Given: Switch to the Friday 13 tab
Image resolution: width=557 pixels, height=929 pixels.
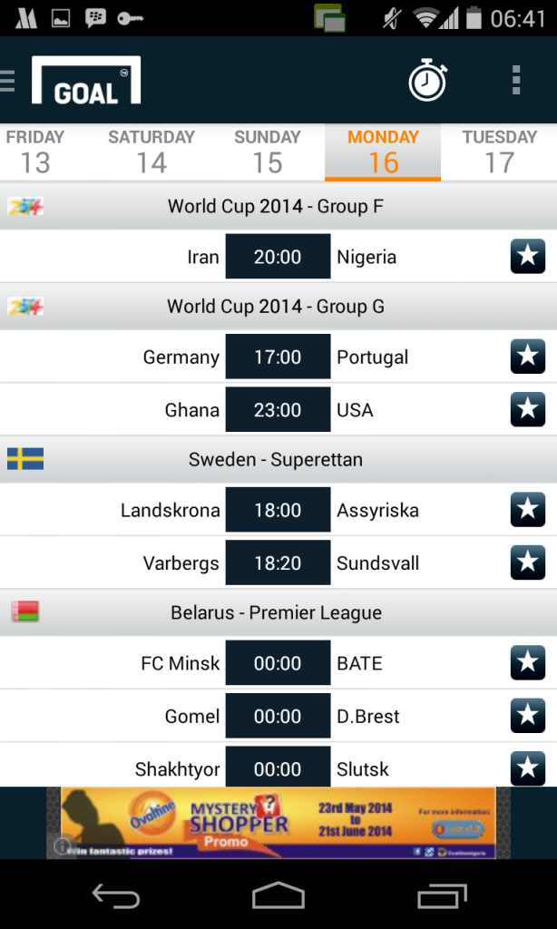Looking at the screenshot, I should pyautogui.click(x=35, y=152).
